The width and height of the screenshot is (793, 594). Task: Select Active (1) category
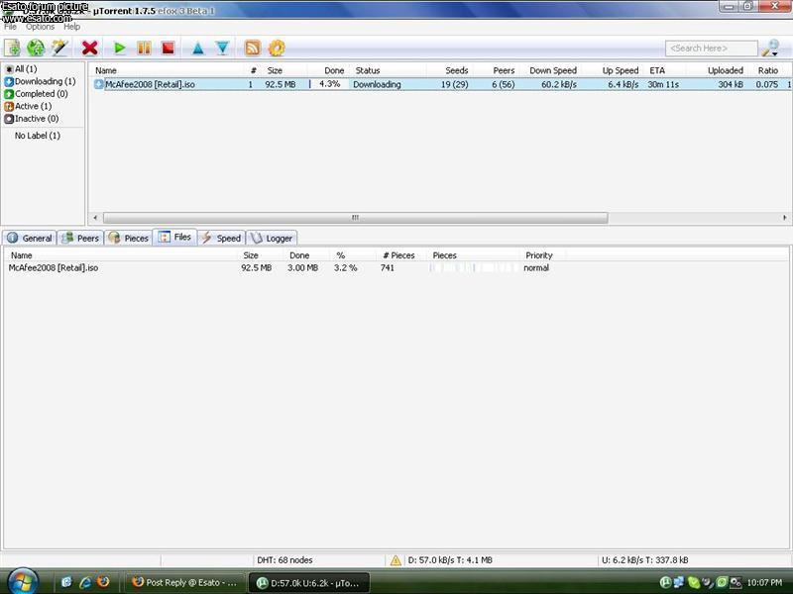[x=28, y=106]
